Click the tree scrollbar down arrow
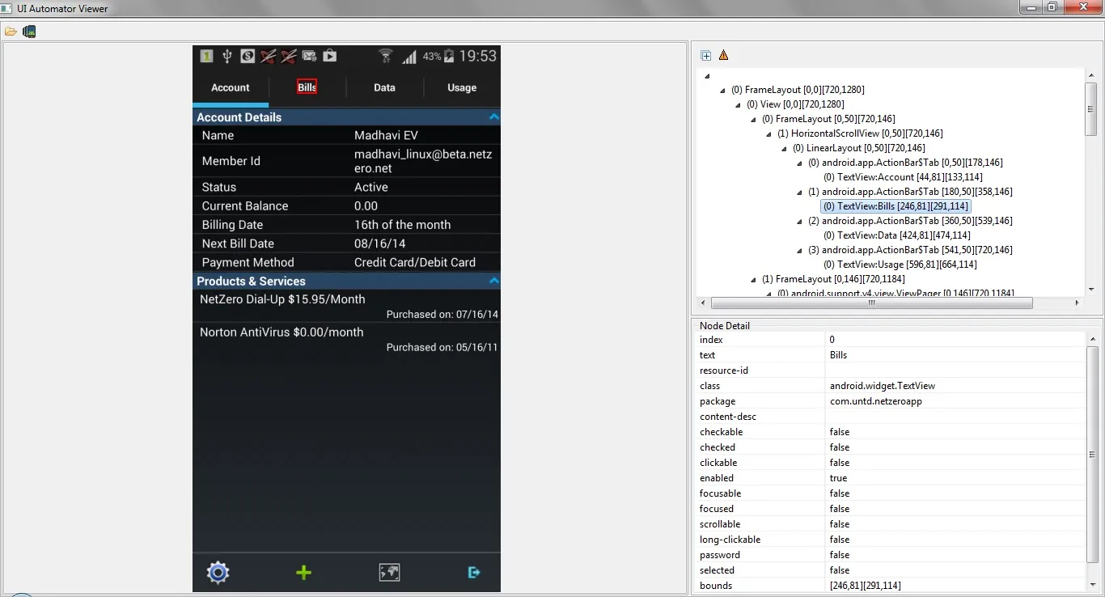The image size is (1105, 597). [x=1091, y=289]
